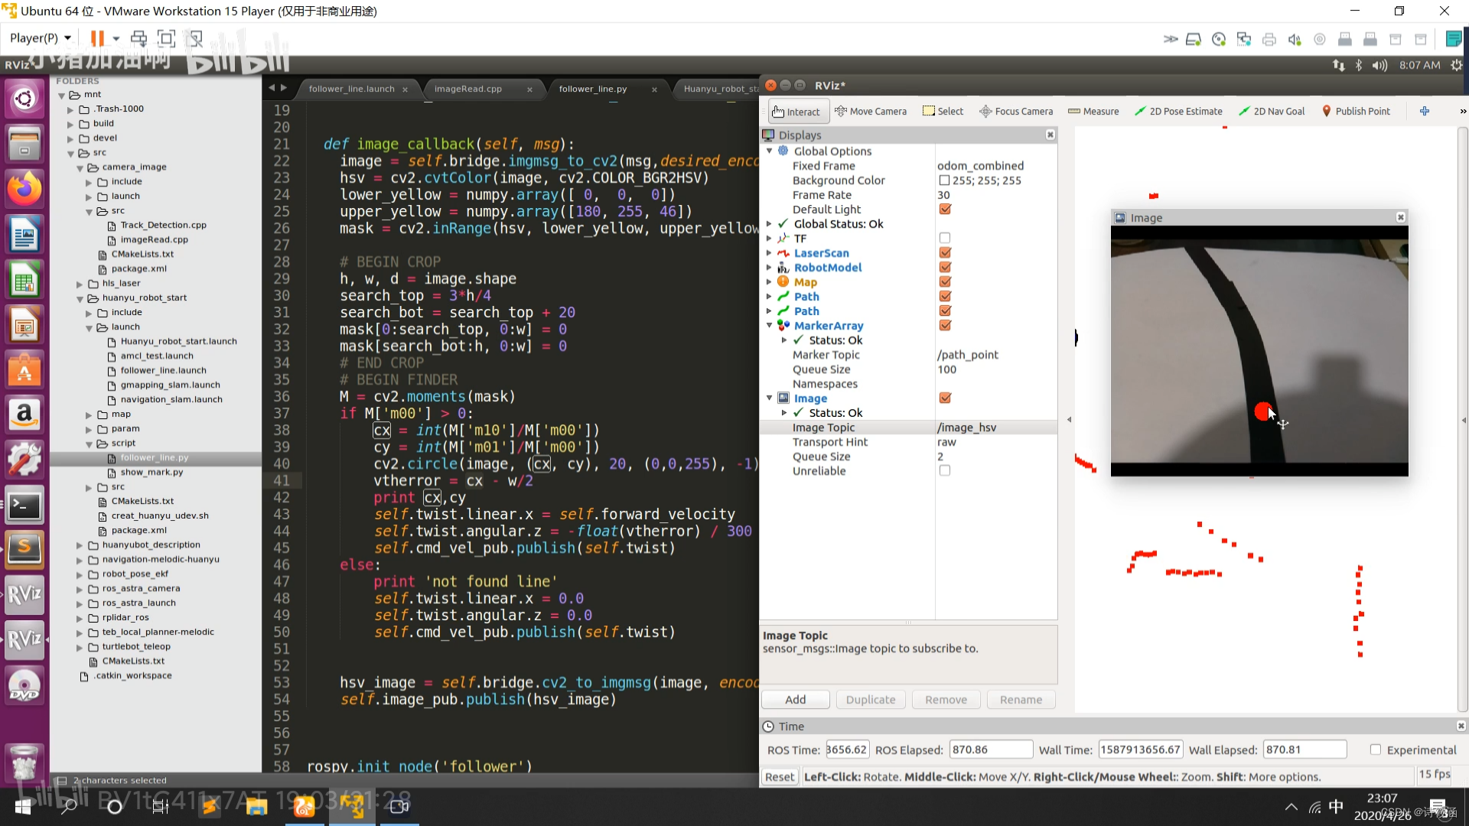This screenshot has width=1469, height=826.
Task: Click the Move Camera tool
Action: click(871, 112)
